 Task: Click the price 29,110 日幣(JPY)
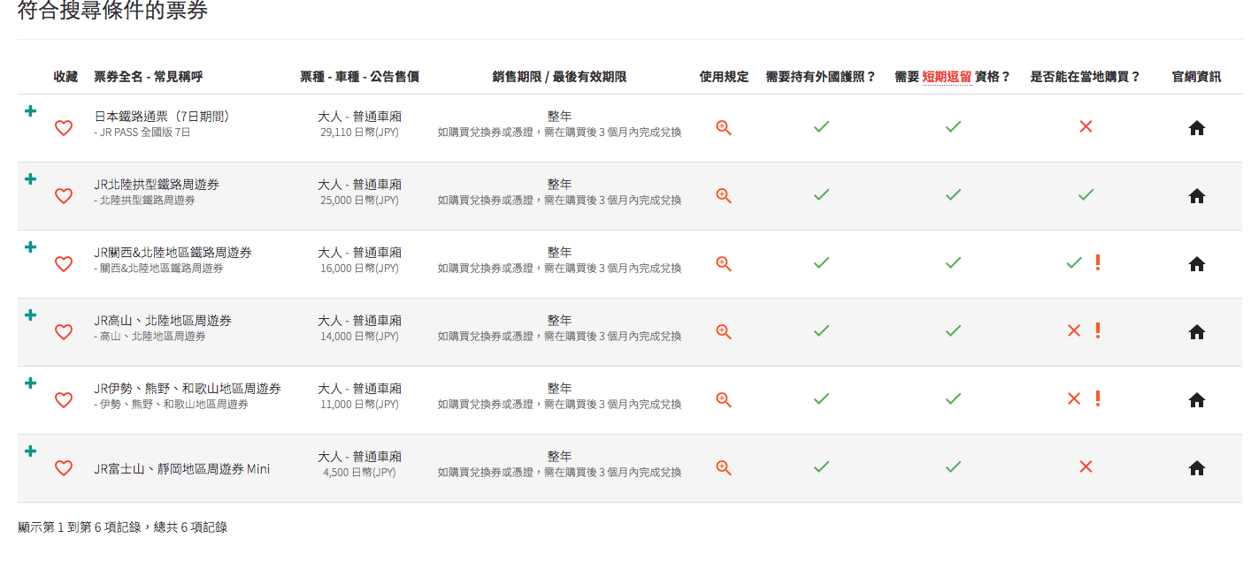click(x=359, y=133)
